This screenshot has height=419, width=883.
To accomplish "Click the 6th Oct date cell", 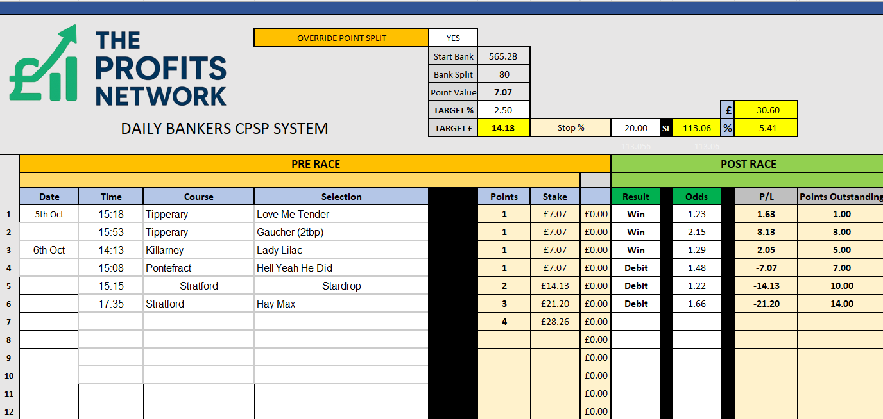I will pyautogui.click(x=49, y=250).
